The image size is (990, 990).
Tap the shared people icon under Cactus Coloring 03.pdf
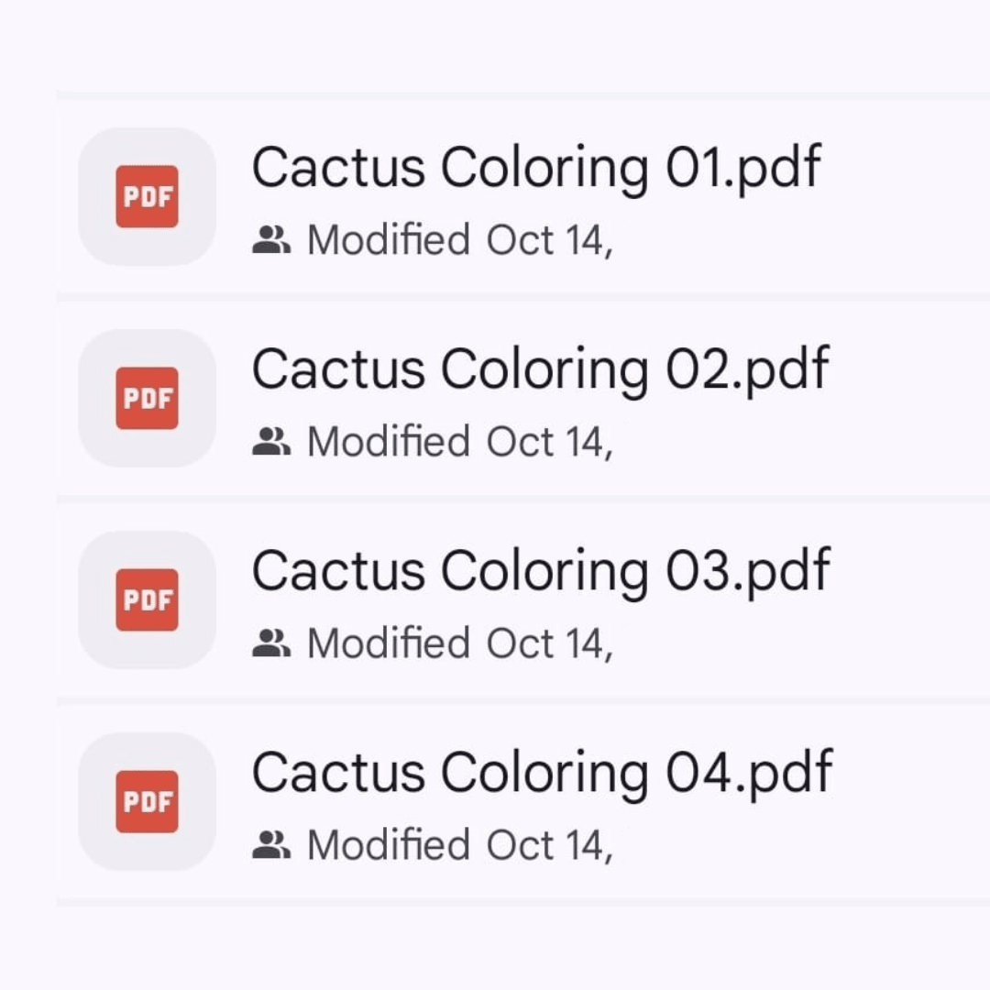coord(270,644)
